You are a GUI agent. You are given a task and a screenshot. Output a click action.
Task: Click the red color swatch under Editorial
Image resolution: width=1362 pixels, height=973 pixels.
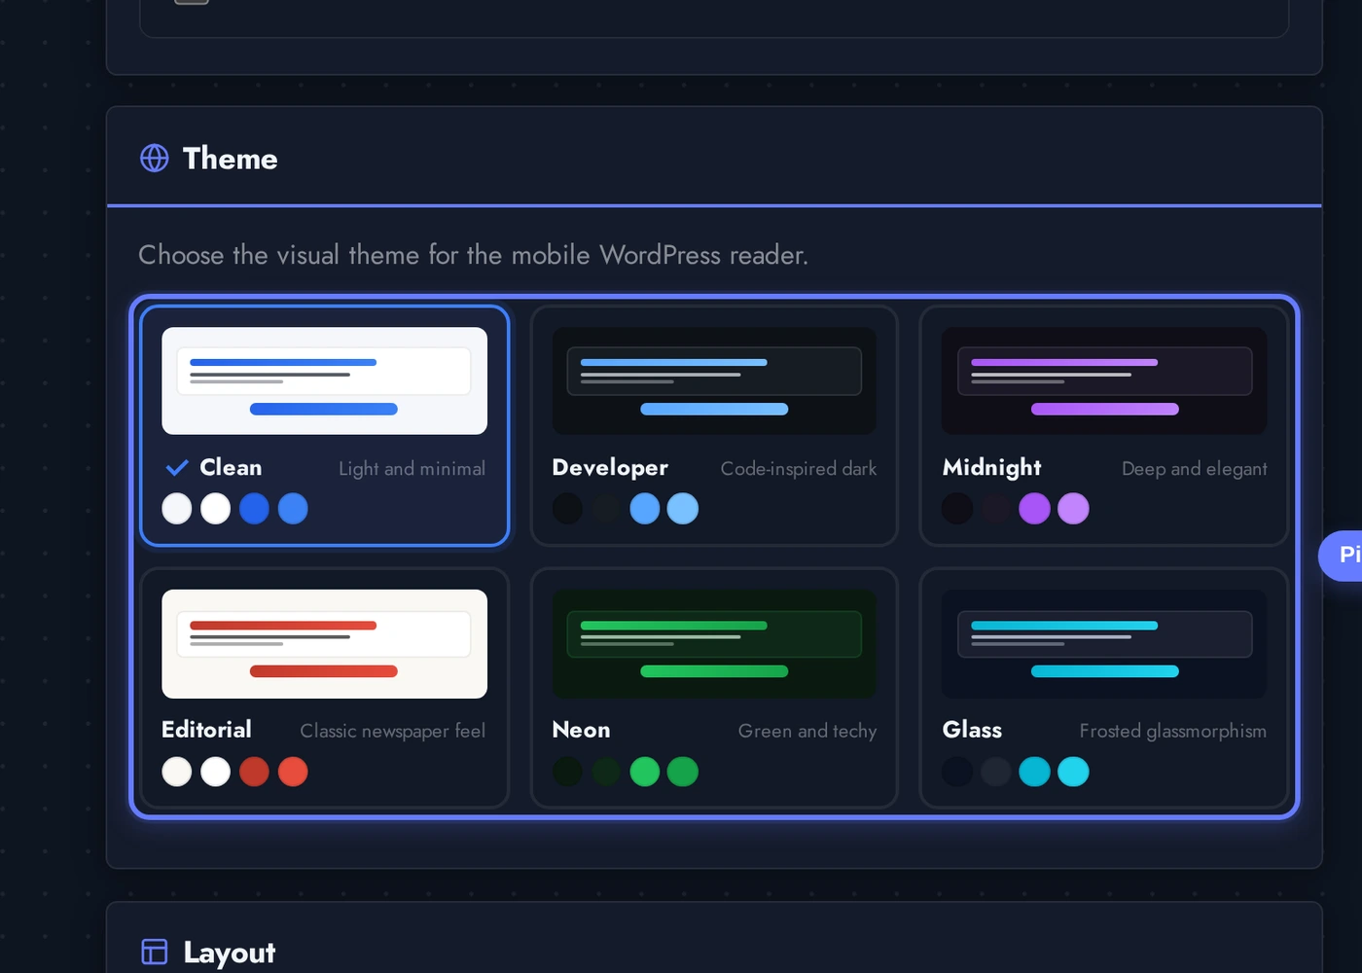tap(254, 772)
